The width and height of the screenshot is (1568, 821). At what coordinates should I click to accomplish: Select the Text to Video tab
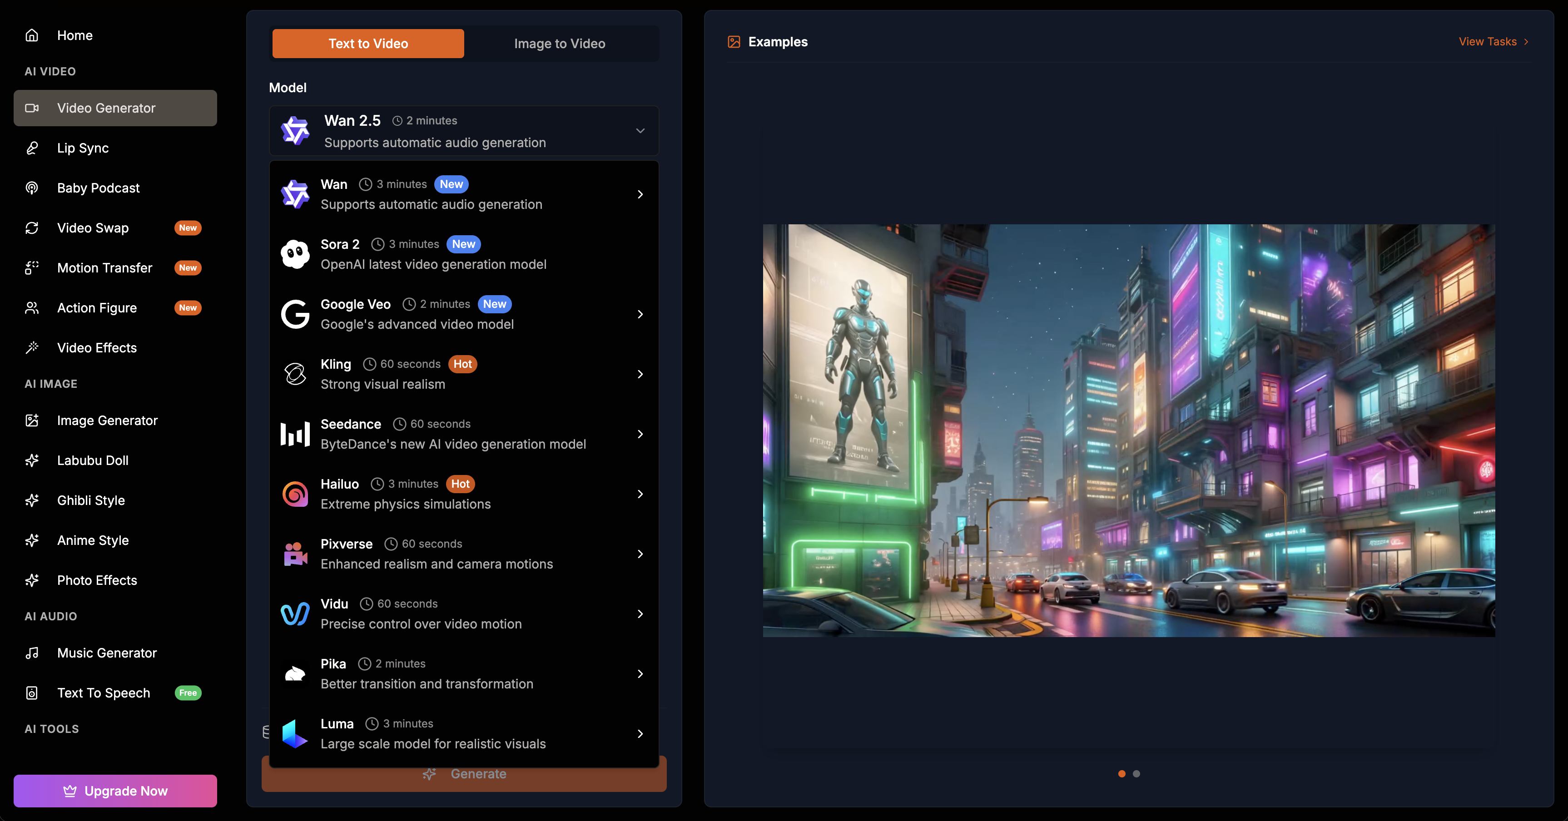[x=368, y=43]
